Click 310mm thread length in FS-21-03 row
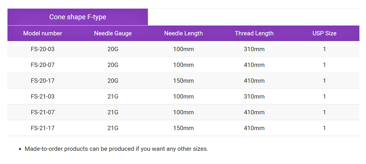 254,96
